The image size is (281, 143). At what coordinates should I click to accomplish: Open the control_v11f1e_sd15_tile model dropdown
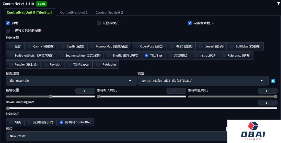(x=203, y=81)
